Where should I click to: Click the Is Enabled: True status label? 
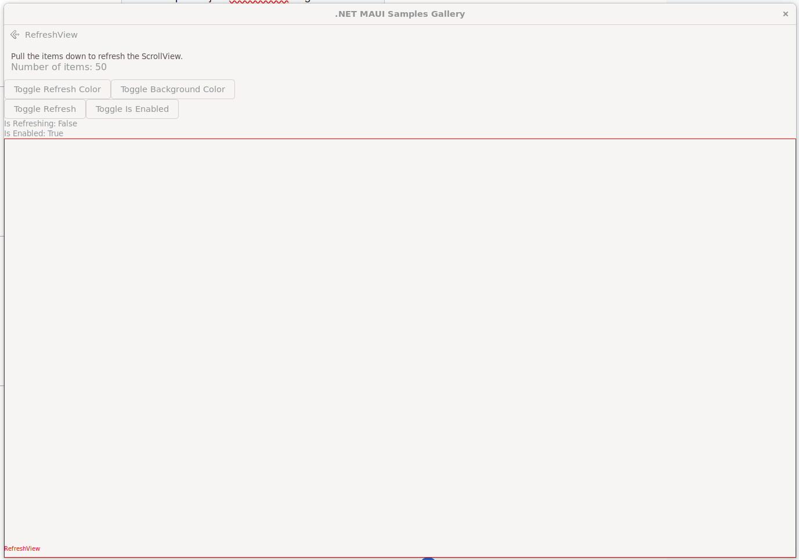(34, 133)
